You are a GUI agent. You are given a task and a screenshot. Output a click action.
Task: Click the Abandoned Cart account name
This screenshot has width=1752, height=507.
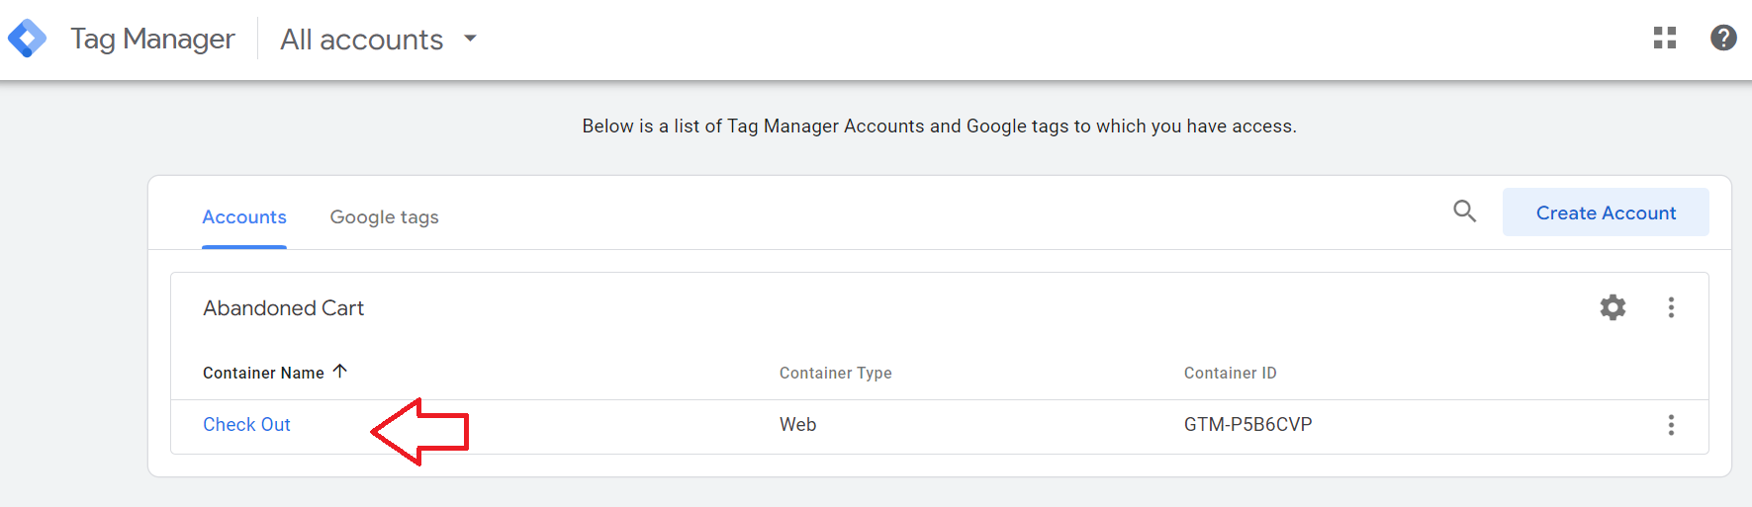tap(284, 308)
